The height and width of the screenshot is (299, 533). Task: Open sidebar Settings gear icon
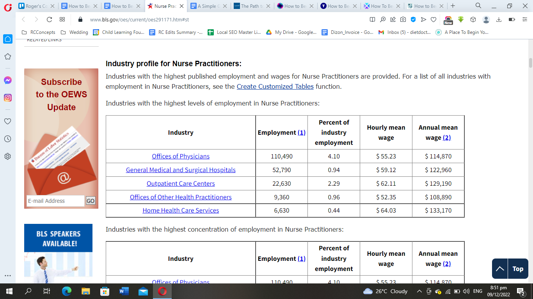7,156
